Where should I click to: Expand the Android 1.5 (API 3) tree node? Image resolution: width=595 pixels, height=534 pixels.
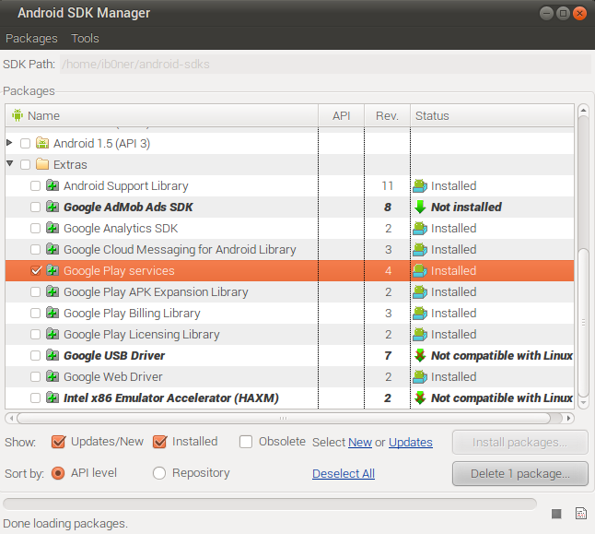[10, 143]
